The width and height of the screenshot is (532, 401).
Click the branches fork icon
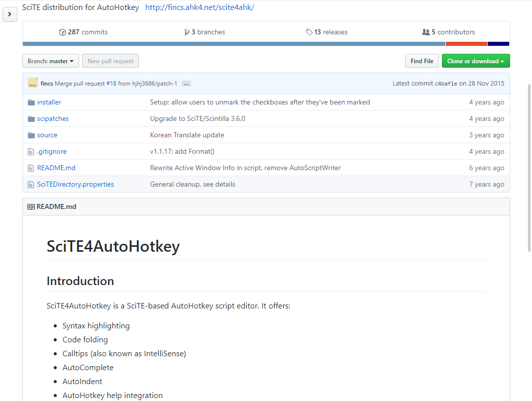pyautogui.click(x=187, y=32)
